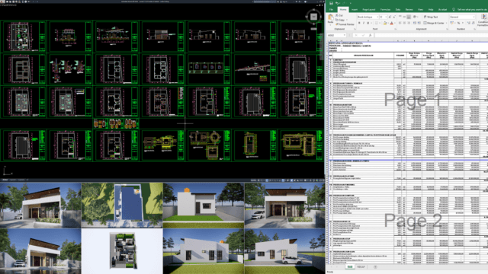The height and width of the screenshot is (274, 488).
Task: Toggle Underline formatting
Action: (368, 23)
